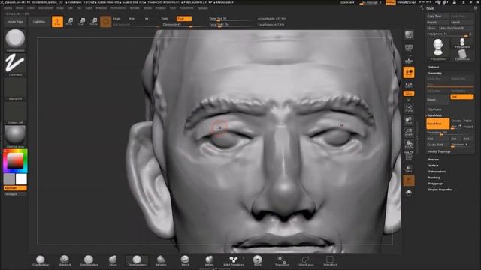The width and height of the screenshot is (481, 270).
Task: Select the DamStandard brush
Action: tap(89, 261)
